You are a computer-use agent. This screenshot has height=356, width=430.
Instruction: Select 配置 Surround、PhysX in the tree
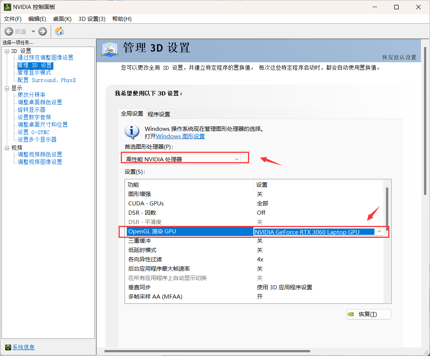tap(47, 80)
